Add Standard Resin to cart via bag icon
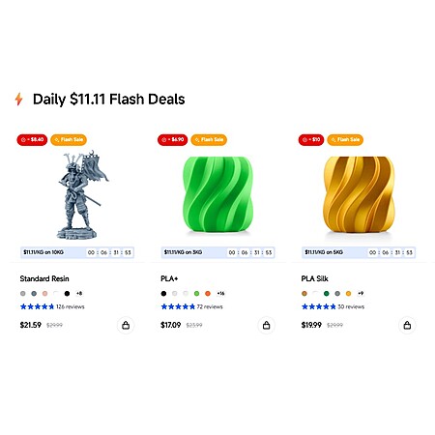The width and height of the screenshot is (435, 435). point(126,325)
